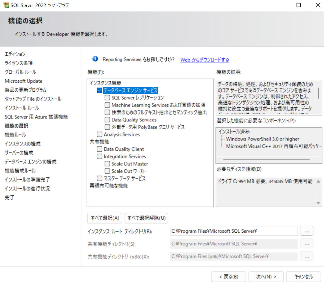The image size is (324, 284).
Task: Click インスタンスの構成 step in sidebar
Action: (x=23, y=144)
